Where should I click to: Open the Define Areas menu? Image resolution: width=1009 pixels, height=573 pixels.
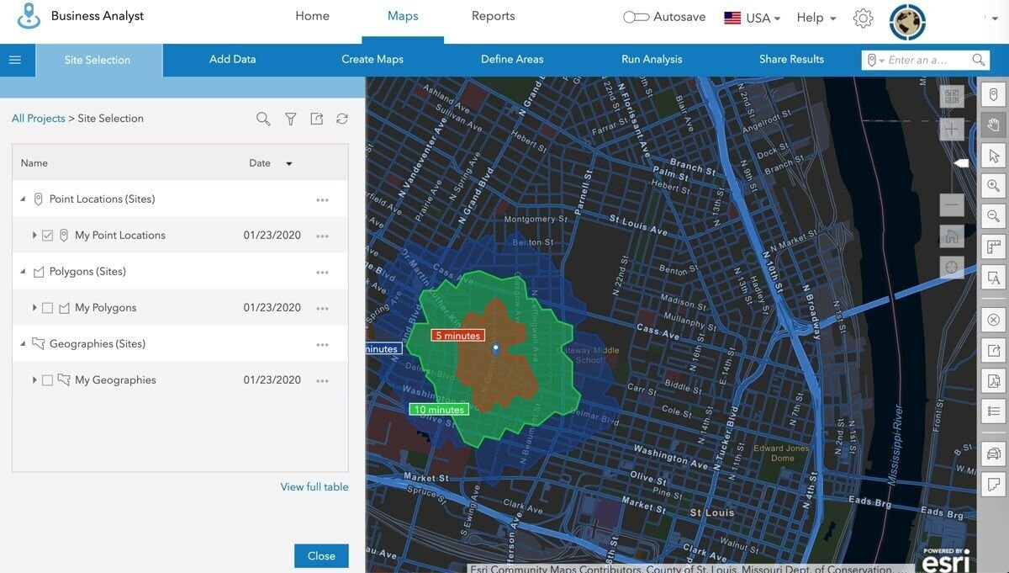point(512,60)
